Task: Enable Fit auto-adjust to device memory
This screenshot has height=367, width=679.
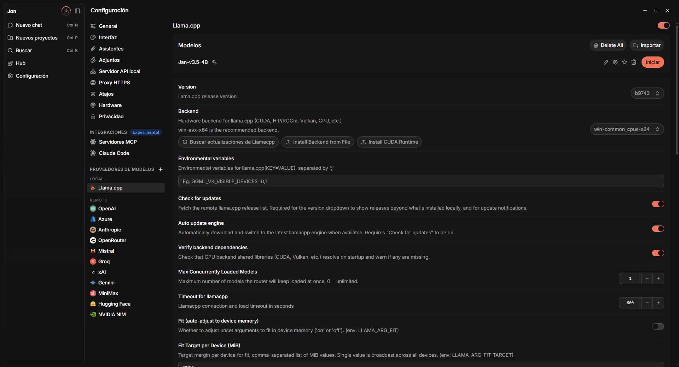Action: click(658, 326)
